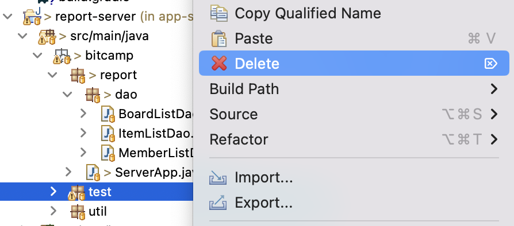Image resolution: width=514 pixels, height=226 pixels.
Task: Click the Delete key shortcut symbol
Action: coord(491,64)
